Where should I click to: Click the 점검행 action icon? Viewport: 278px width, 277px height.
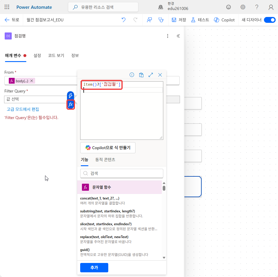click(x=8, y=36)
